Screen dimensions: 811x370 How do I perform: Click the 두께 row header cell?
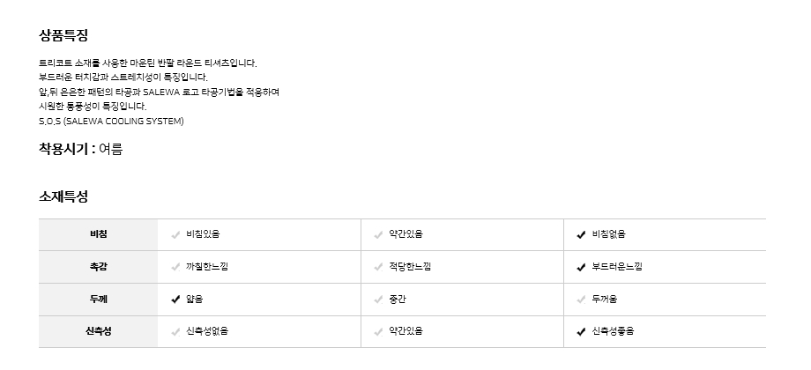pos(98,300)
